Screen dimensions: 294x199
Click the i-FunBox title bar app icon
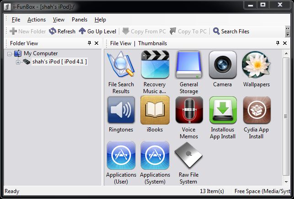(7, 7)
